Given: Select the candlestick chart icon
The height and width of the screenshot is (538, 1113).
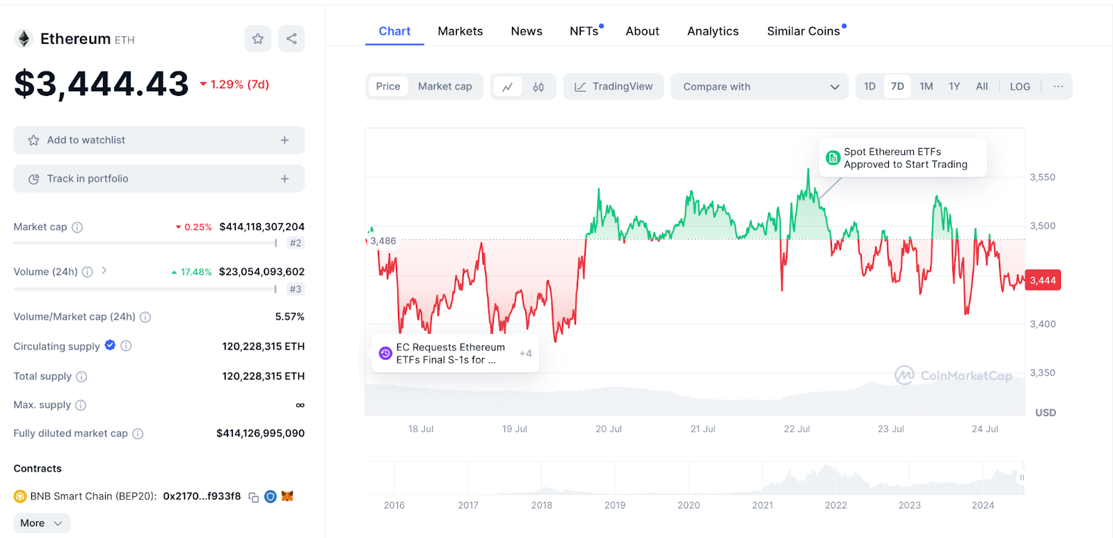Looking at the screenshot, I should point(538,87).
